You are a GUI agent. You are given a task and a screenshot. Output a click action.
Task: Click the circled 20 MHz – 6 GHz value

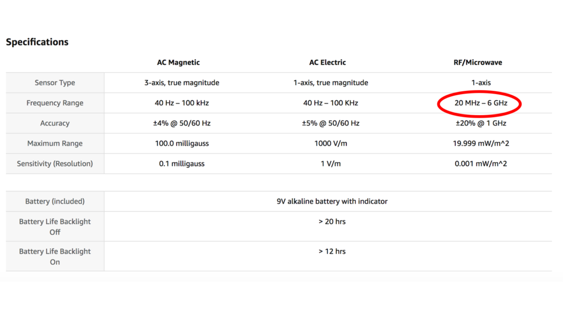click(x=481, y=103)
